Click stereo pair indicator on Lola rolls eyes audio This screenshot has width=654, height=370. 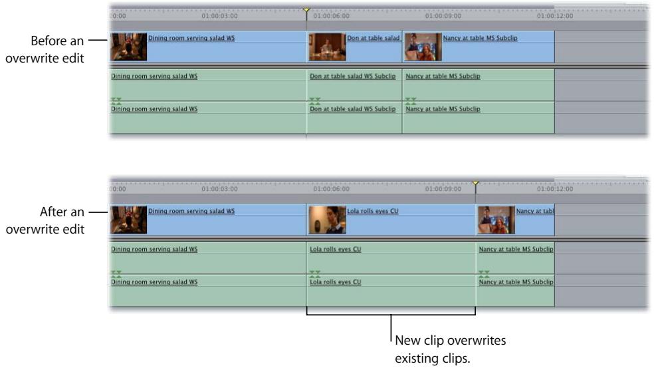(315, 274)
